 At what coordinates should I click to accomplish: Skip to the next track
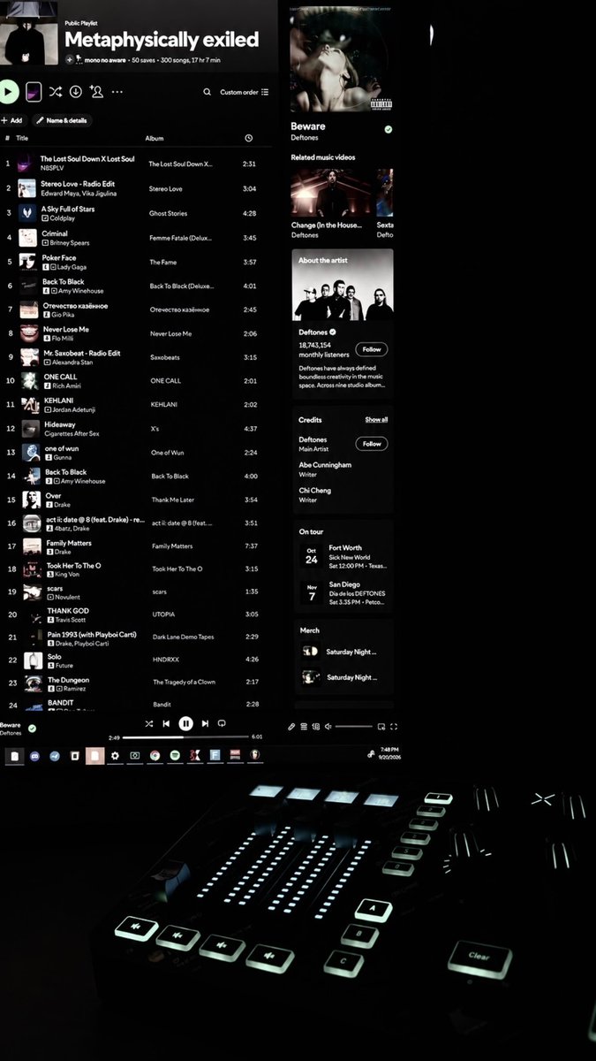[205, 723]
